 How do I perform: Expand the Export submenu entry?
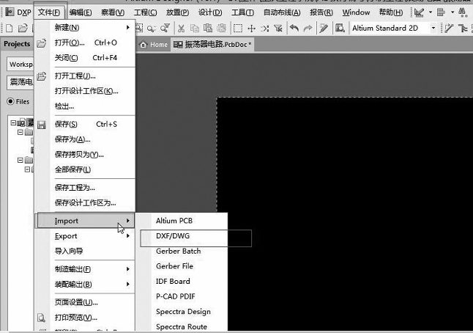(84, 235)
